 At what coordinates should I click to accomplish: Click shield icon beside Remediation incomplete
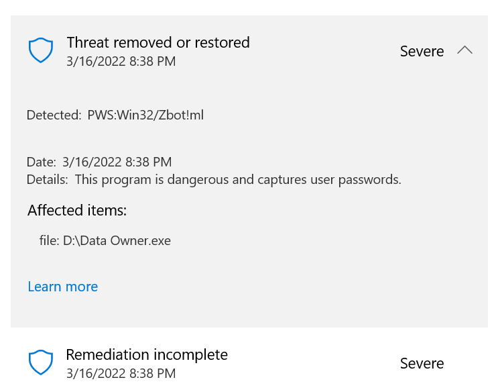[41, 362]
